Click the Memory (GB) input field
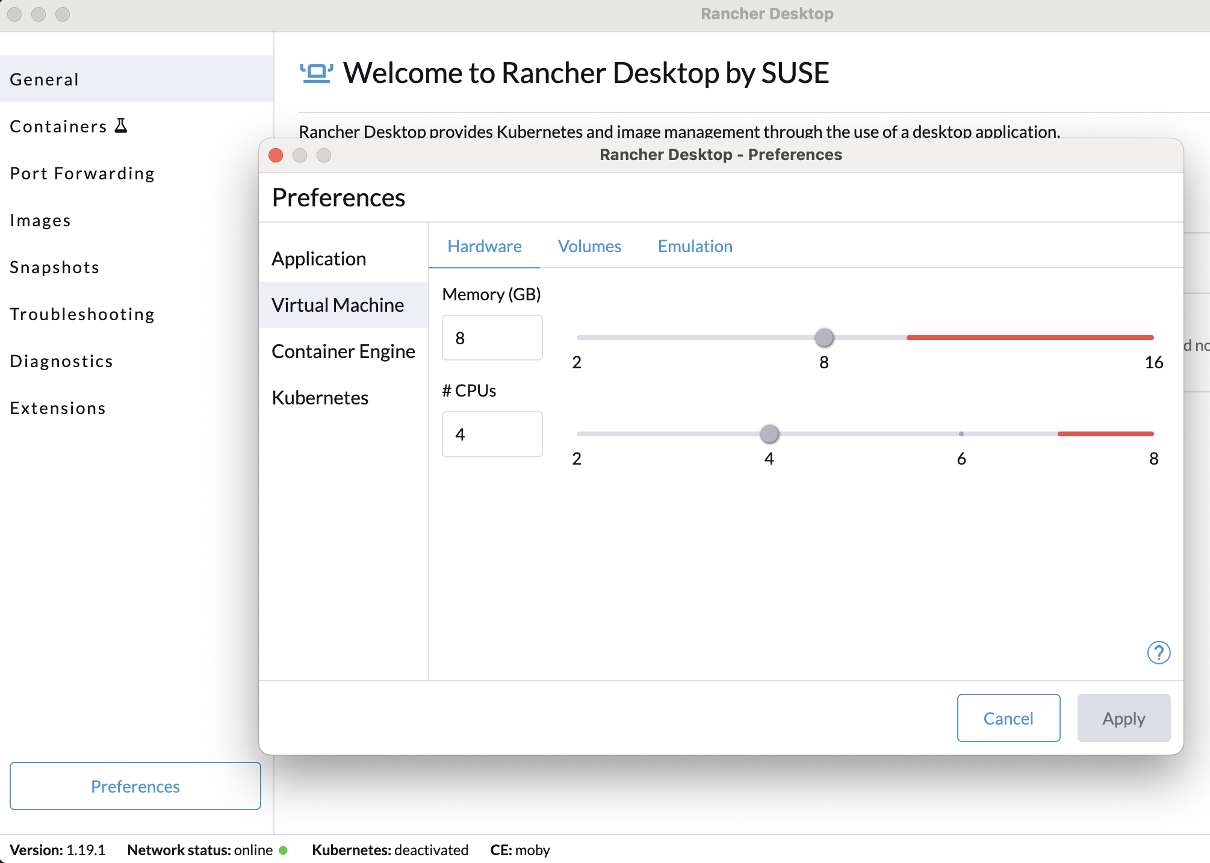This screenshot has width=1210, height=863. point(492,338)
